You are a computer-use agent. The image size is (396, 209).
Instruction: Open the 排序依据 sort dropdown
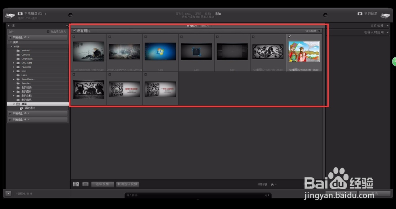(x=274, y=184)
